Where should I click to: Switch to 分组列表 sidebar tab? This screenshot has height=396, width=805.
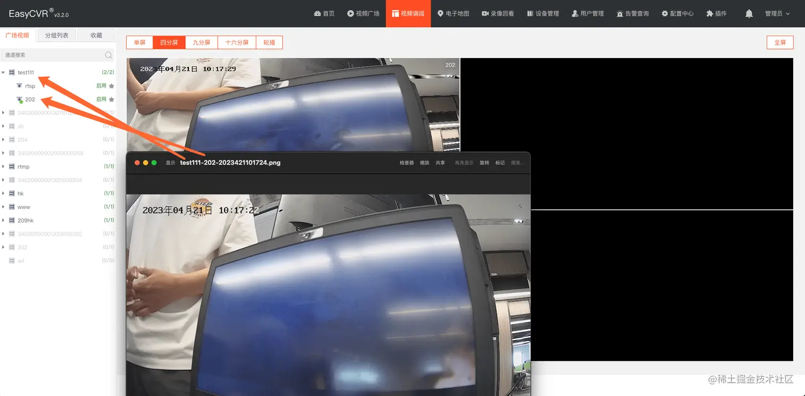tap(56, 35)
